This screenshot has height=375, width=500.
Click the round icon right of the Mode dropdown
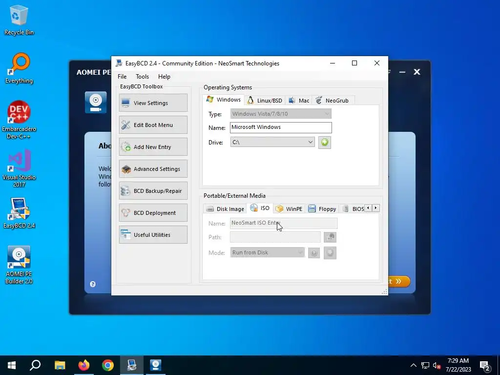click(x=314, y=253)
